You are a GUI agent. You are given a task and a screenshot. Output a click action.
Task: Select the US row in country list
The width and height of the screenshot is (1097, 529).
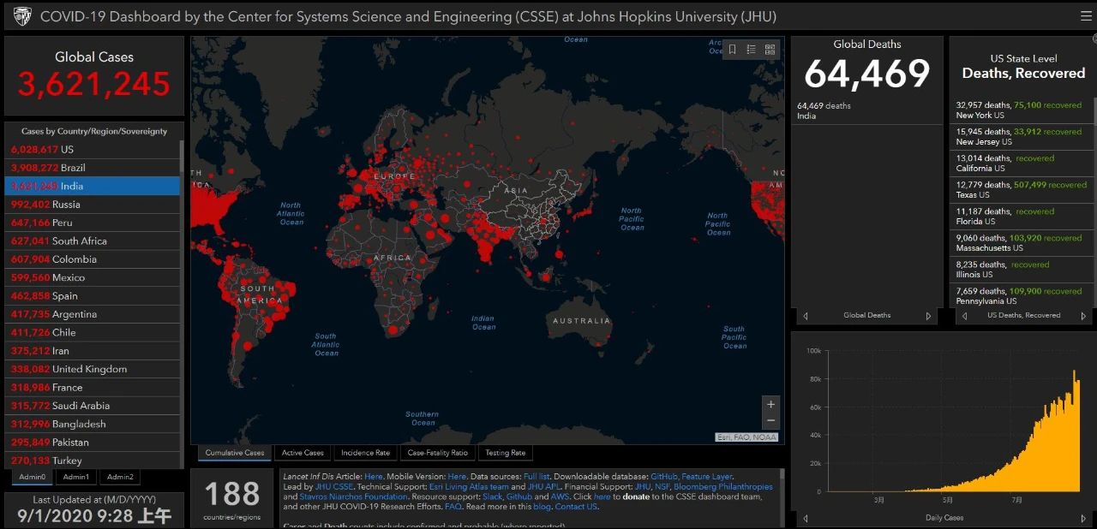pos(93,149)
